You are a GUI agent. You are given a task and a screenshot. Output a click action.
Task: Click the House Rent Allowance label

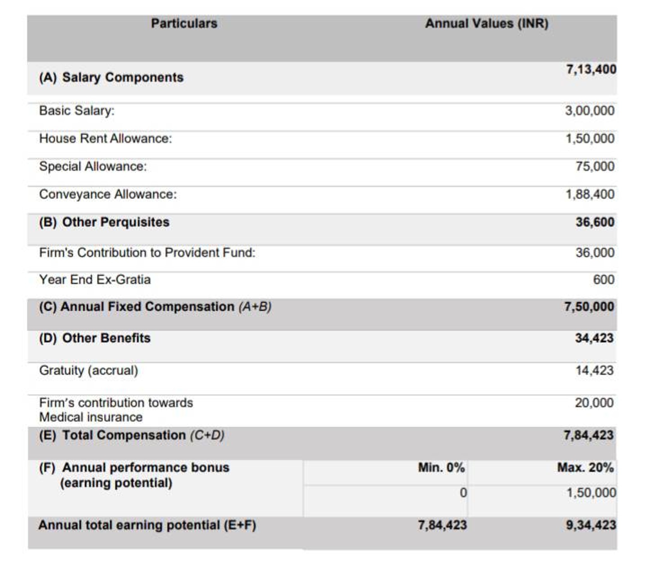pos(106,138)
